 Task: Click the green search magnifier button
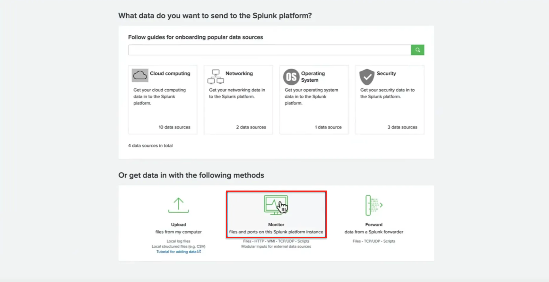click(417, 50)
